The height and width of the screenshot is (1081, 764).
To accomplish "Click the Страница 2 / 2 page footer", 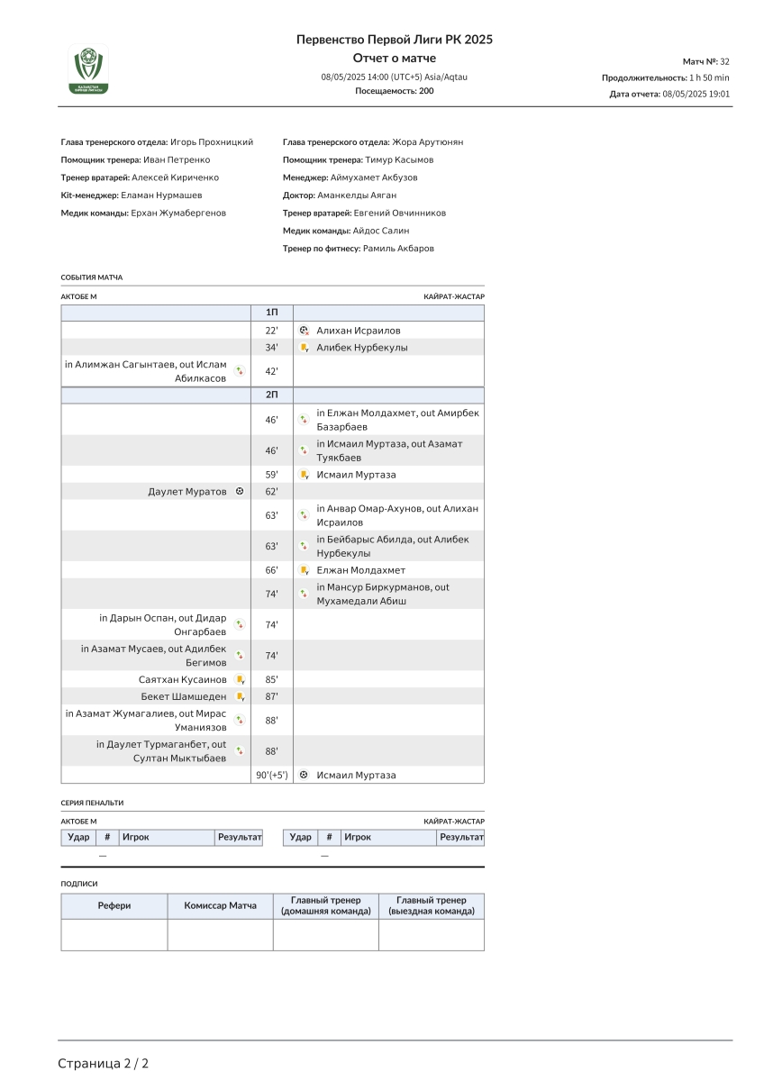I will [x=103, y=1063].
